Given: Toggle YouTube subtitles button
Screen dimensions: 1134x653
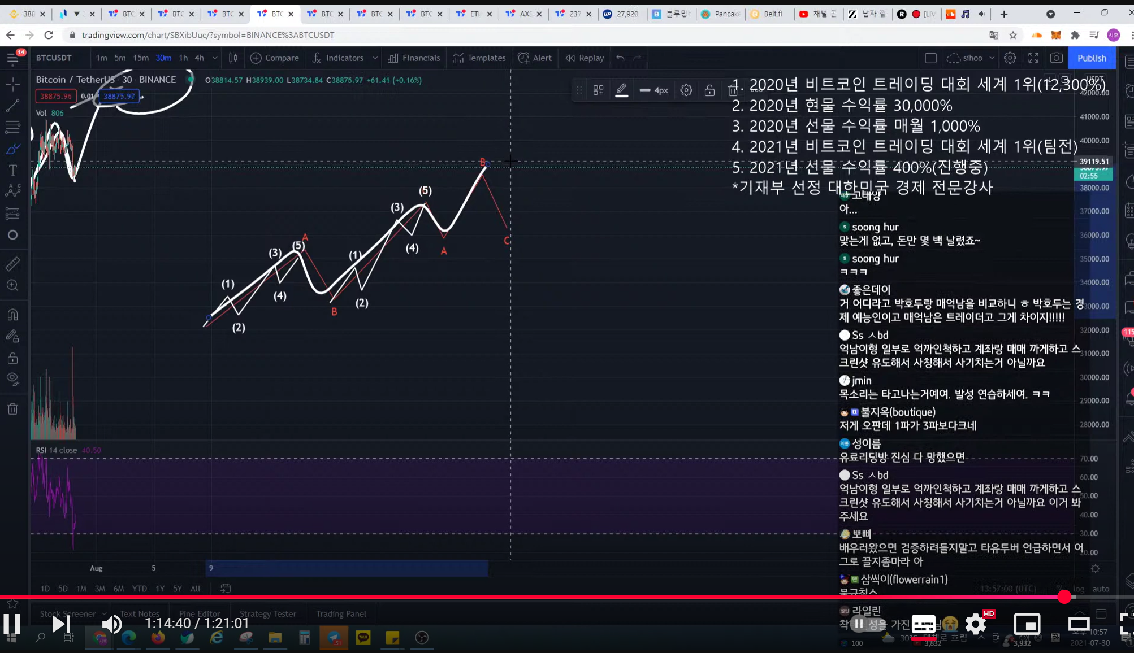Looking at the screenshot, I should [923, 624].
